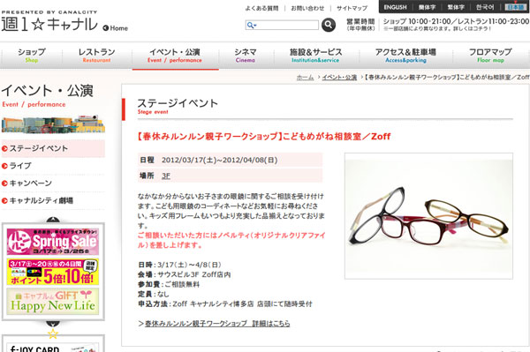Image resolution: width=530 pixels, height=352 pixels.
Task: Open the Spring Sale banner
Action: pos(53,242)
